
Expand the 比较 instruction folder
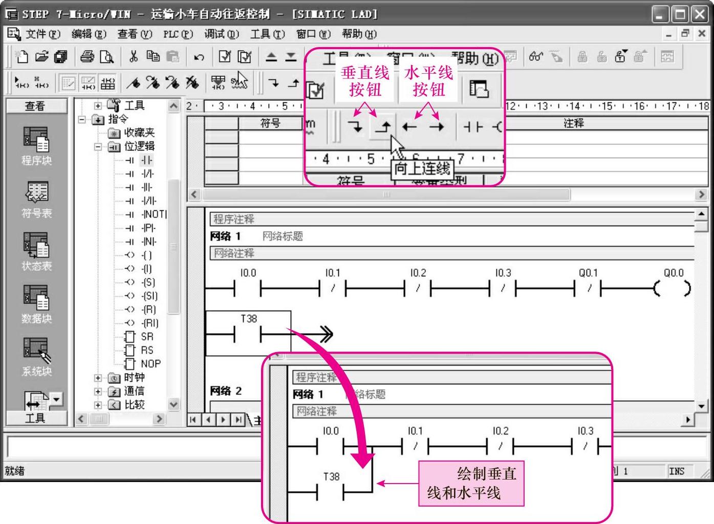98,405
